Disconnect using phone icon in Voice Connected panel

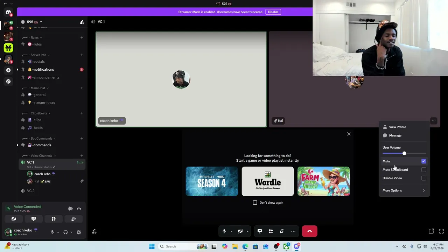point(79,209)
